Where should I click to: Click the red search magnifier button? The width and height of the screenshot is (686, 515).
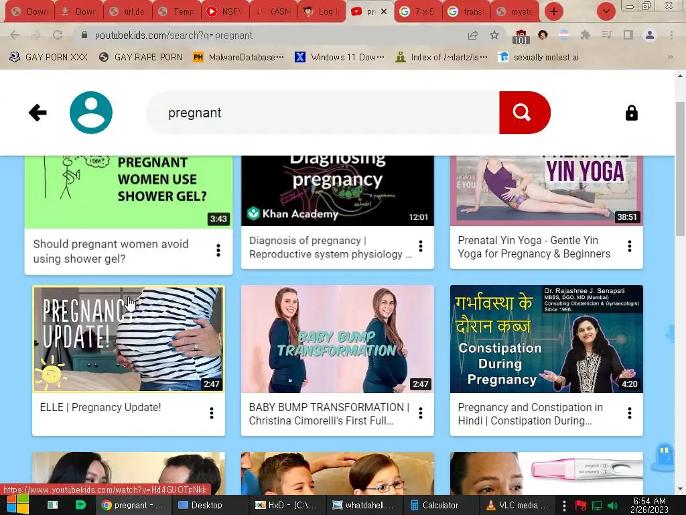click(x=525, y=113)
